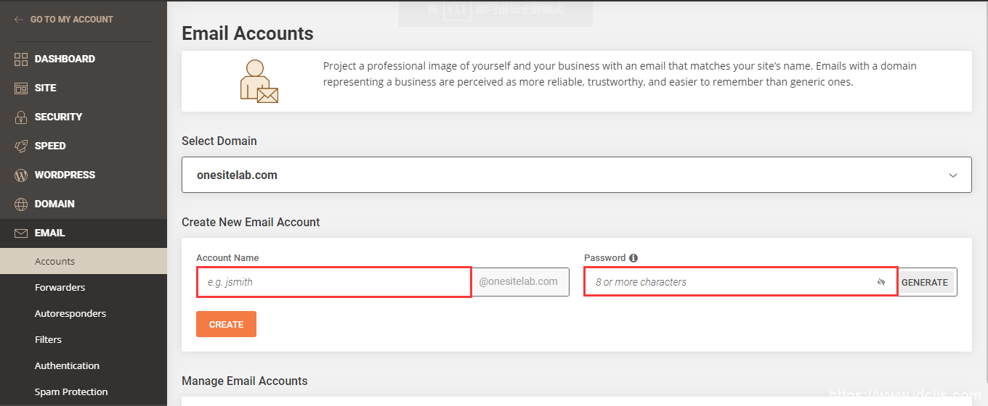This screenshot has width=988, height=406.
Task: Open Spam Protection settings
Action: (71, 392)
